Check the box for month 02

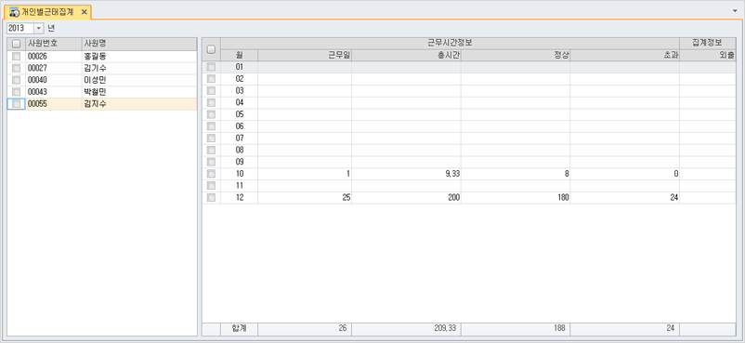coord(212,79)
